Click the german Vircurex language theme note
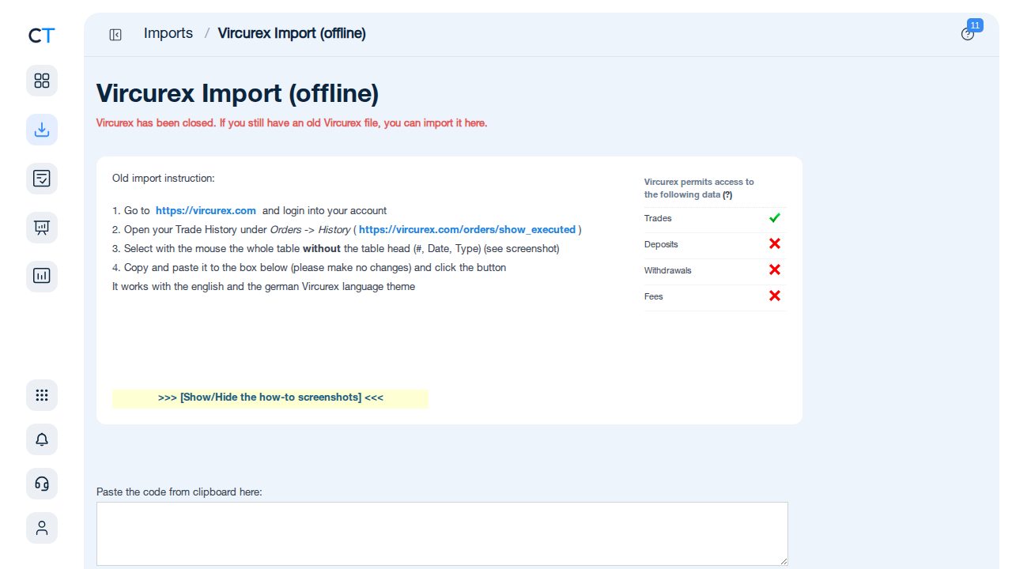 (x=263, y=287)
